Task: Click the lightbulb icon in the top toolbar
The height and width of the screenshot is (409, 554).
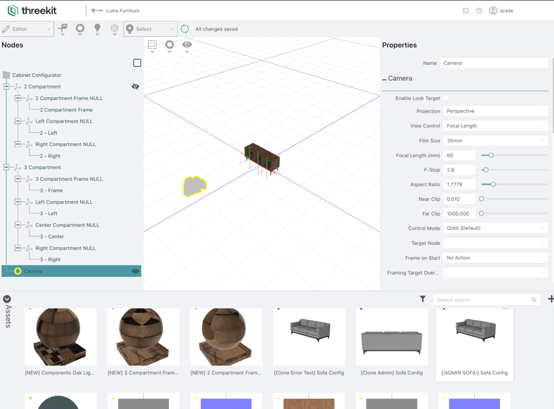Action: pos(97,28)
